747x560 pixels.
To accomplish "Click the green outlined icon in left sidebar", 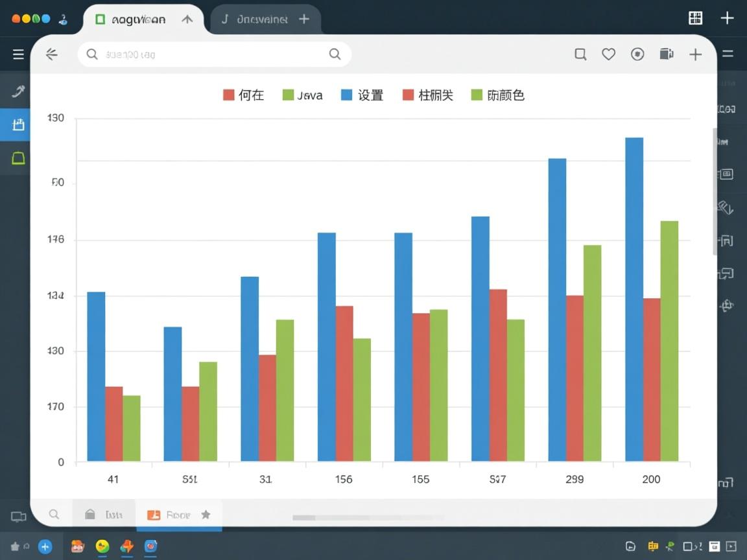I will 18,157.
